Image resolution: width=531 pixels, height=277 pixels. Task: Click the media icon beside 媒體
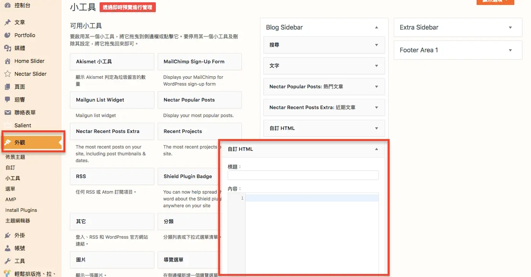[x=7, y=48]
